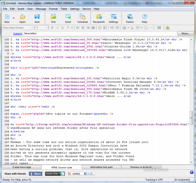Toggle underline formatting button
This screenshot has width=196, height=183.
62,28
